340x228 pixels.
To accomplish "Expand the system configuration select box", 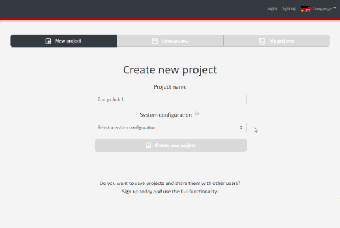I will (x=171, y=128).
